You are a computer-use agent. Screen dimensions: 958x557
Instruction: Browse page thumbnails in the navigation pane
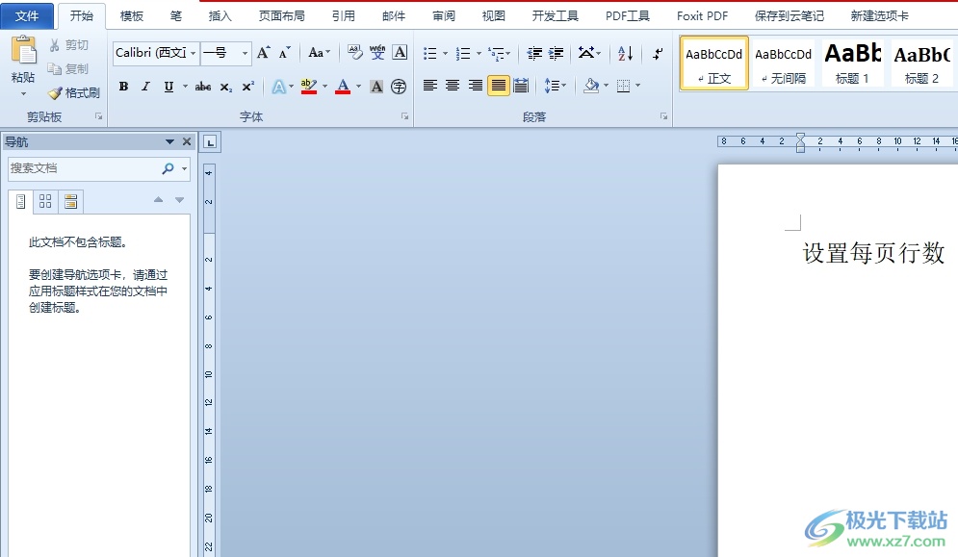pyautogui.click(x=45, y=202)
